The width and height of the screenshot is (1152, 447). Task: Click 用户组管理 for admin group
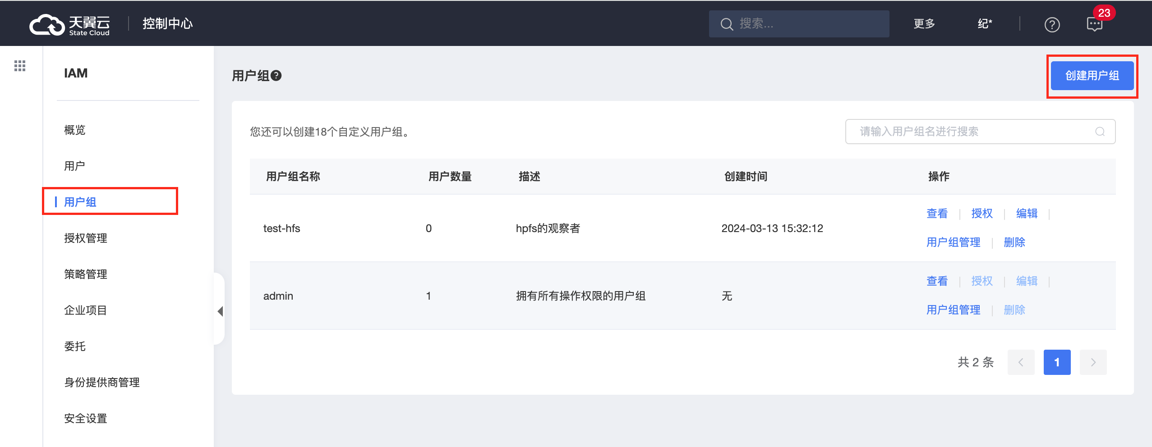953,310
